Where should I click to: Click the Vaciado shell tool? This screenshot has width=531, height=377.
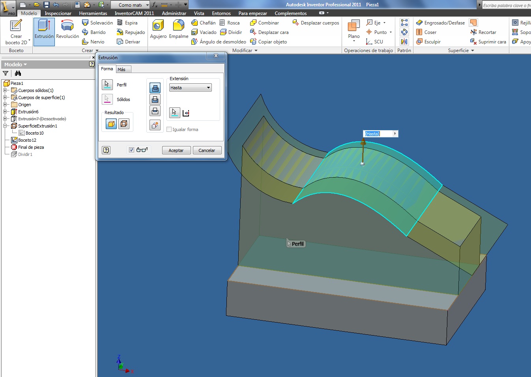point(204,32)
